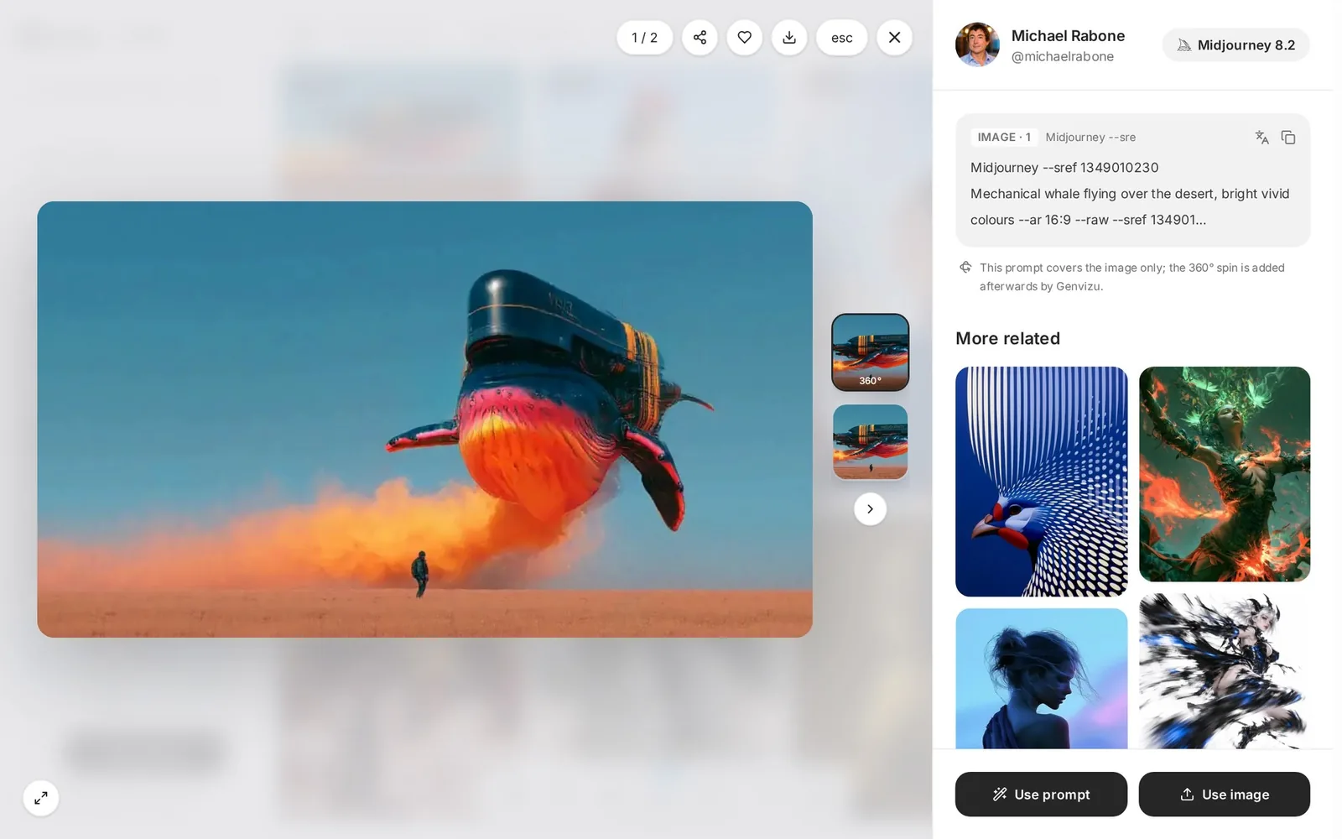The height and width of the screenshot is (839, 1342).
Task: Select the 360° spin thumbnail
Action: (870, 352)
